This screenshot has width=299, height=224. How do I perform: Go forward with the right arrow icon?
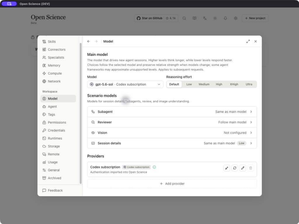pyautogui.click(x=96, y=41)
